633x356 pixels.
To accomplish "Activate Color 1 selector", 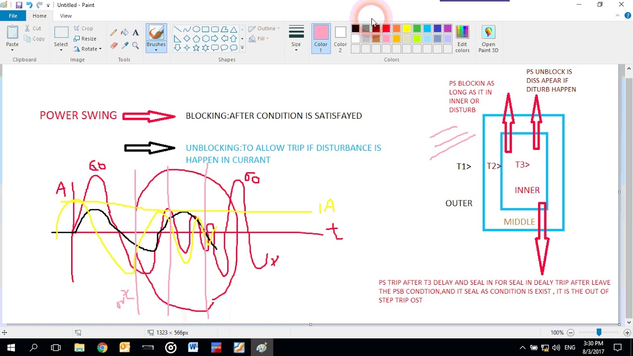I will click(321, 39).
